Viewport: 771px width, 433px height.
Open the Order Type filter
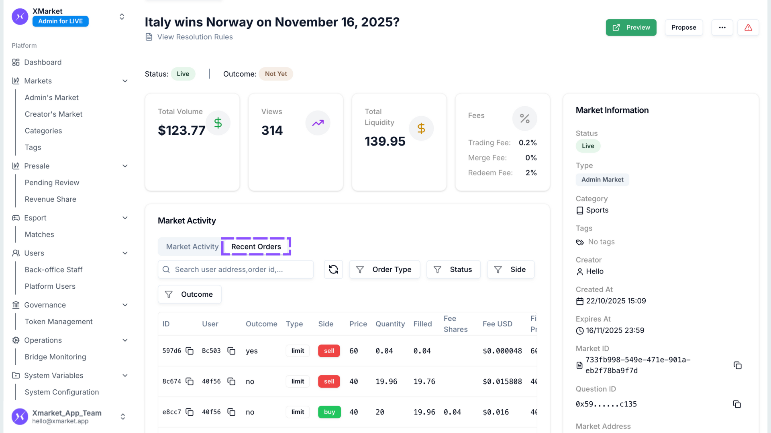click(384, 269)
